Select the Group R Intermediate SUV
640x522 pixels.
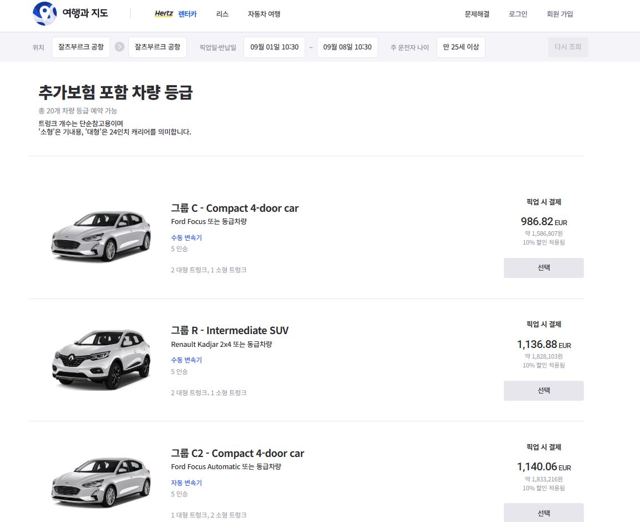pos(543,390)
